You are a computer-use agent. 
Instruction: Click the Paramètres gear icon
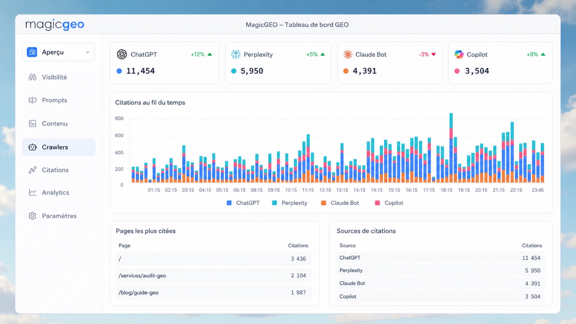coord(33,216)
